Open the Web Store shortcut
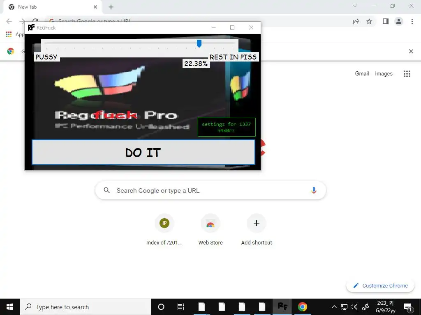 click(210, 230)
